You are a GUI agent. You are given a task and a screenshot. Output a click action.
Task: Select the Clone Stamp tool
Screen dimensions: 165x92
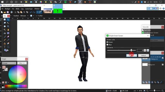pos(5,43)
